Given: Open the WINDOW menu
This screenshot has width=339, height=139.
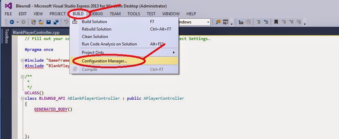Looking at the screenshot, I should tap(171, 14).
